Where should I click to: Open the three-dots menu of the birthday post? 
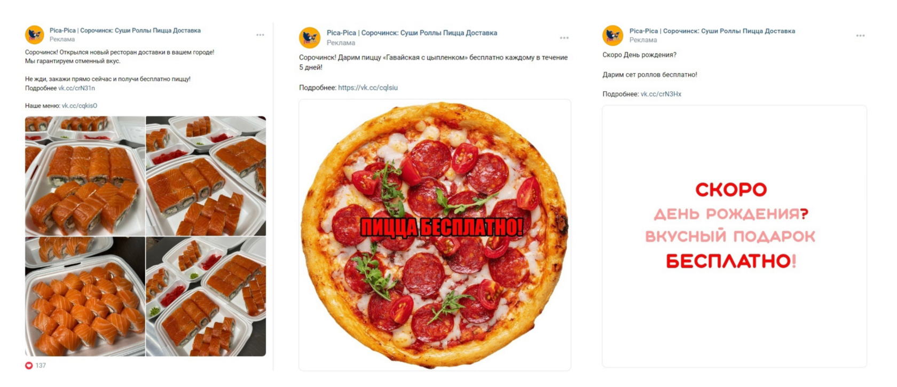860,36
